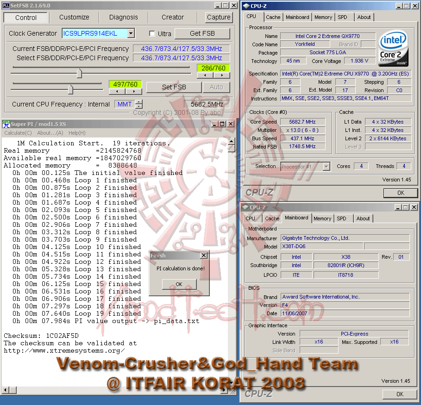The width and height of the screenshot is (421, 405).
Task: Click Super PI horizontal scrollbar left arrow
Action: (x=6, y=390)
